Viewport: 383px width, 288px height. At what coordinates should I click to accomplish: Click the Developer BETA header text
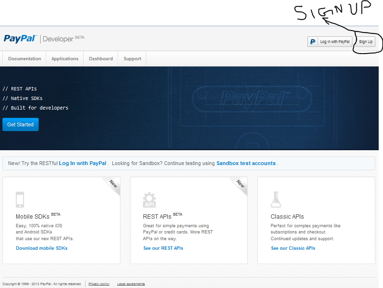[64, 39]
